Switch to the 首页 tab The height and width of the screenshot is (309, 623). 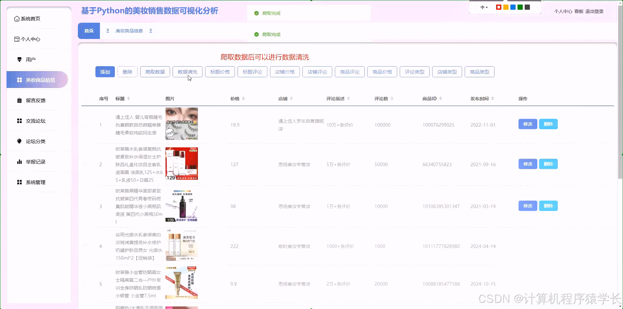(x=89, y=31)
